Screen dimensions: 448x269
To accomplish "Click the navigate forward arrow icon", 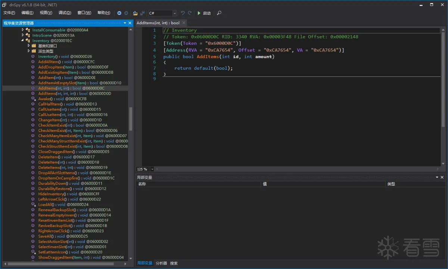I will [126, 13].
